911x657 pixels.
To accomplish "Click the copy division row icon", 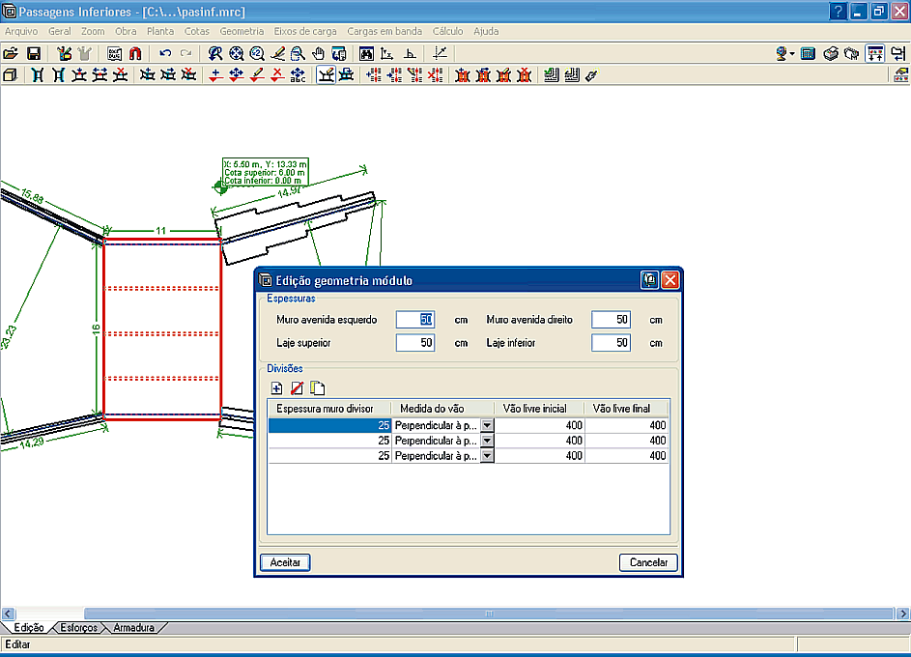I will tap(316, 388).
